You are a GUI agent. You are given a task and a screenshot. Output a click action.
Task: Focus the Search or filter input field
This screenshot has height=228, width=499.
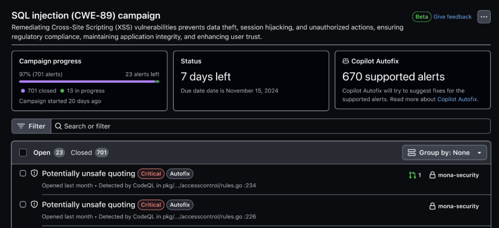[x=271, y=126]
